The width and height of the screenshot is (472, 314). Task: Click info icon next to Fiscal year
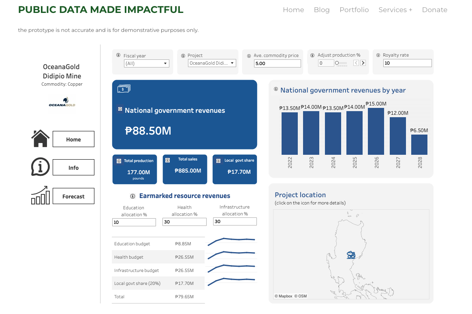(118, 55)
